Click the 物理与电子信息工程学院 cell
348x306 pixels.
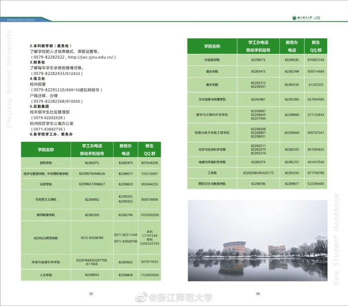pos(212,132)
